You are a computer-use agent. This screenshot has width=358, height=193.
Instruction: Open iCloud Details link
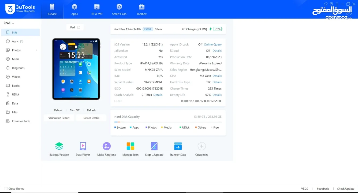coord(217,51)
